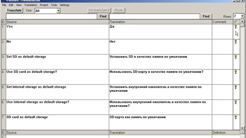Click status icon for Set SD as default storage
This screenshot has height=138, width=246.
pos(236,57)
